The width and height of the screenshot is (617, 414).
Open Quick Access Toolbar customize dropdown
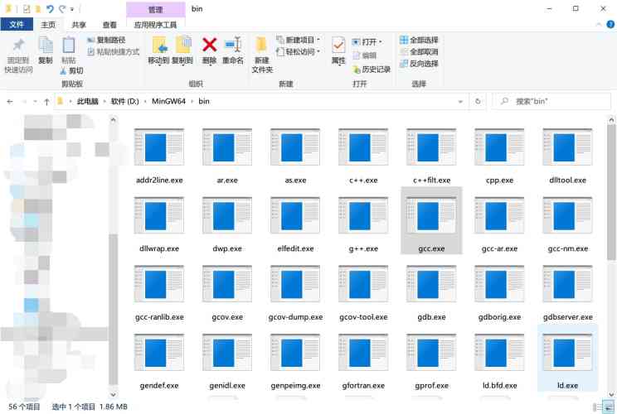(x=72, y=9)
